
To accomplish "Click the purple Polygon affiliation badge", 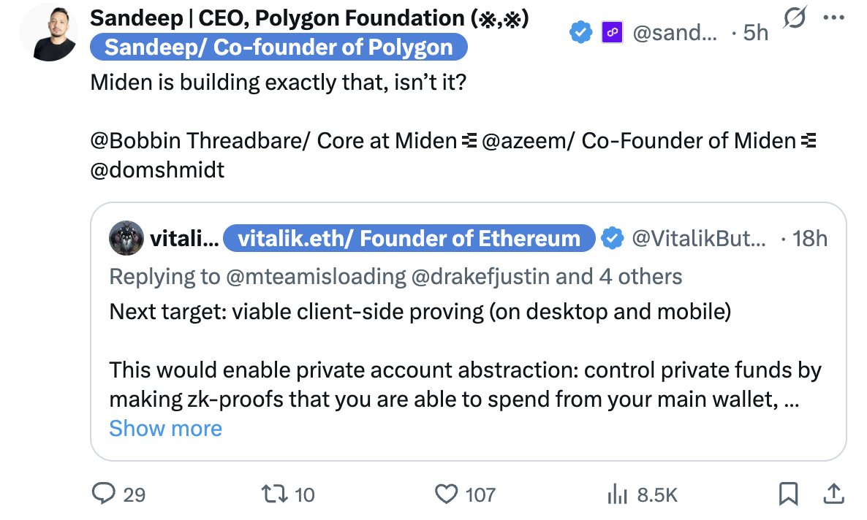I will pyautogui.click(x=611, y=33).
